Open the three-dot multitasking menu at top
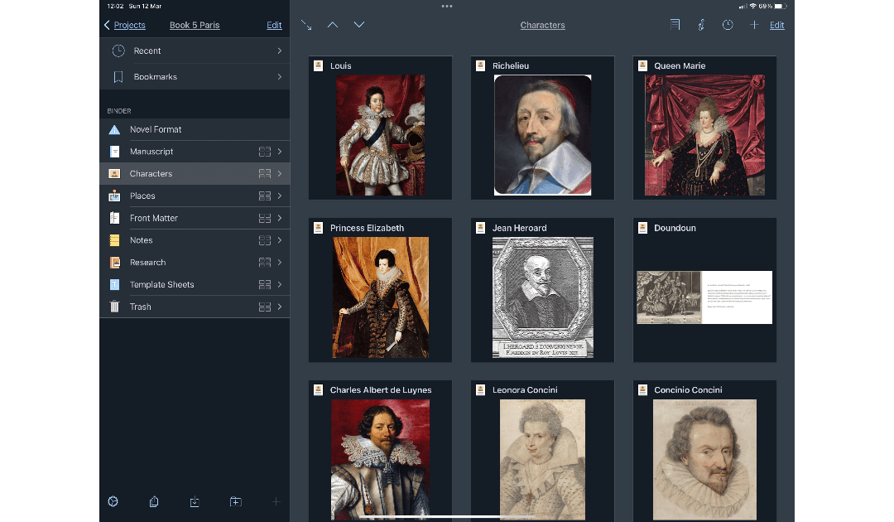Viewport: 894px width, 522px height. pos(447,7)
